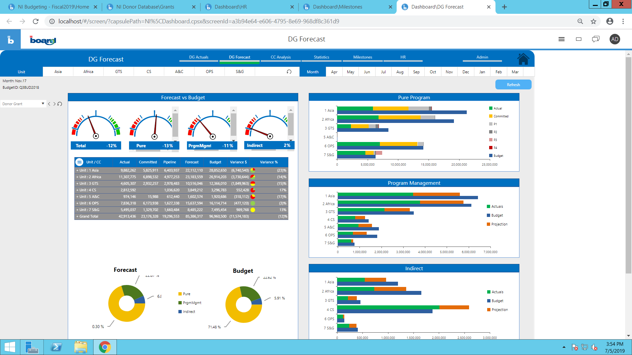Switch to the CC Analysis tab
The height and width of the screenshot is (355, 632).
coord(280,57)
